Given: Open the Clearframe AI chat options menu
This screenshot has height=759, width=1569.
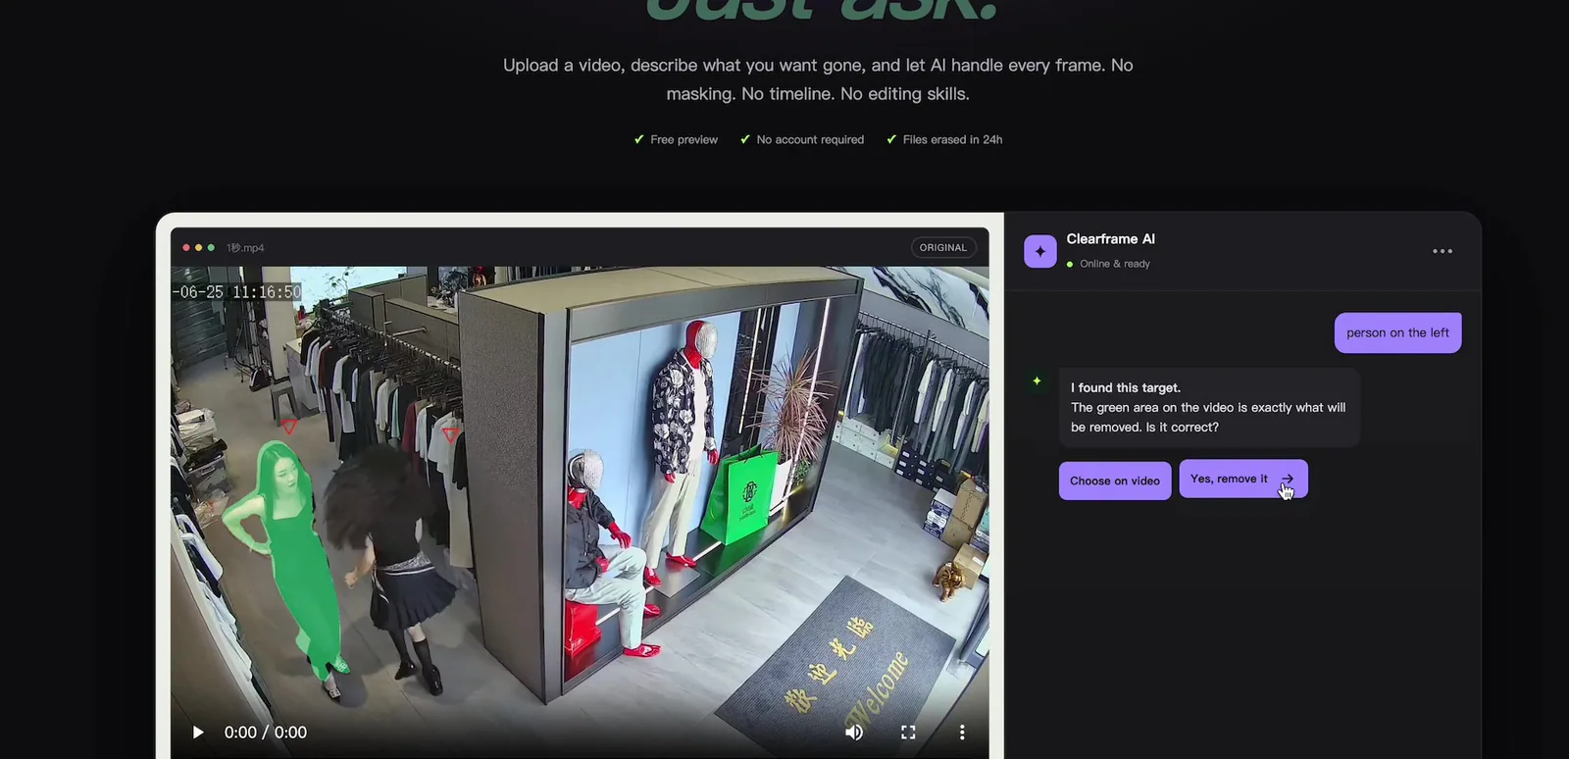Looking at the screenshot, I should click(x=1442, y=251).
